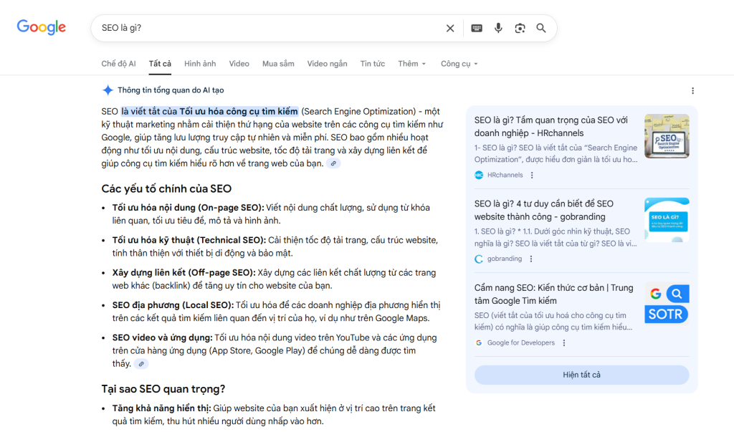Click the magnifier icon to search

pos(541,28)
